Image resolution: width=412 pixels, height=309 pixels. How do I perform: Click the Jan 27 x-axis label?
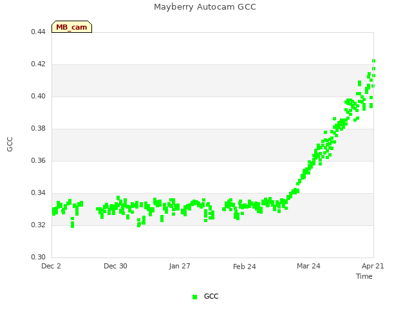tap(180, 266)
